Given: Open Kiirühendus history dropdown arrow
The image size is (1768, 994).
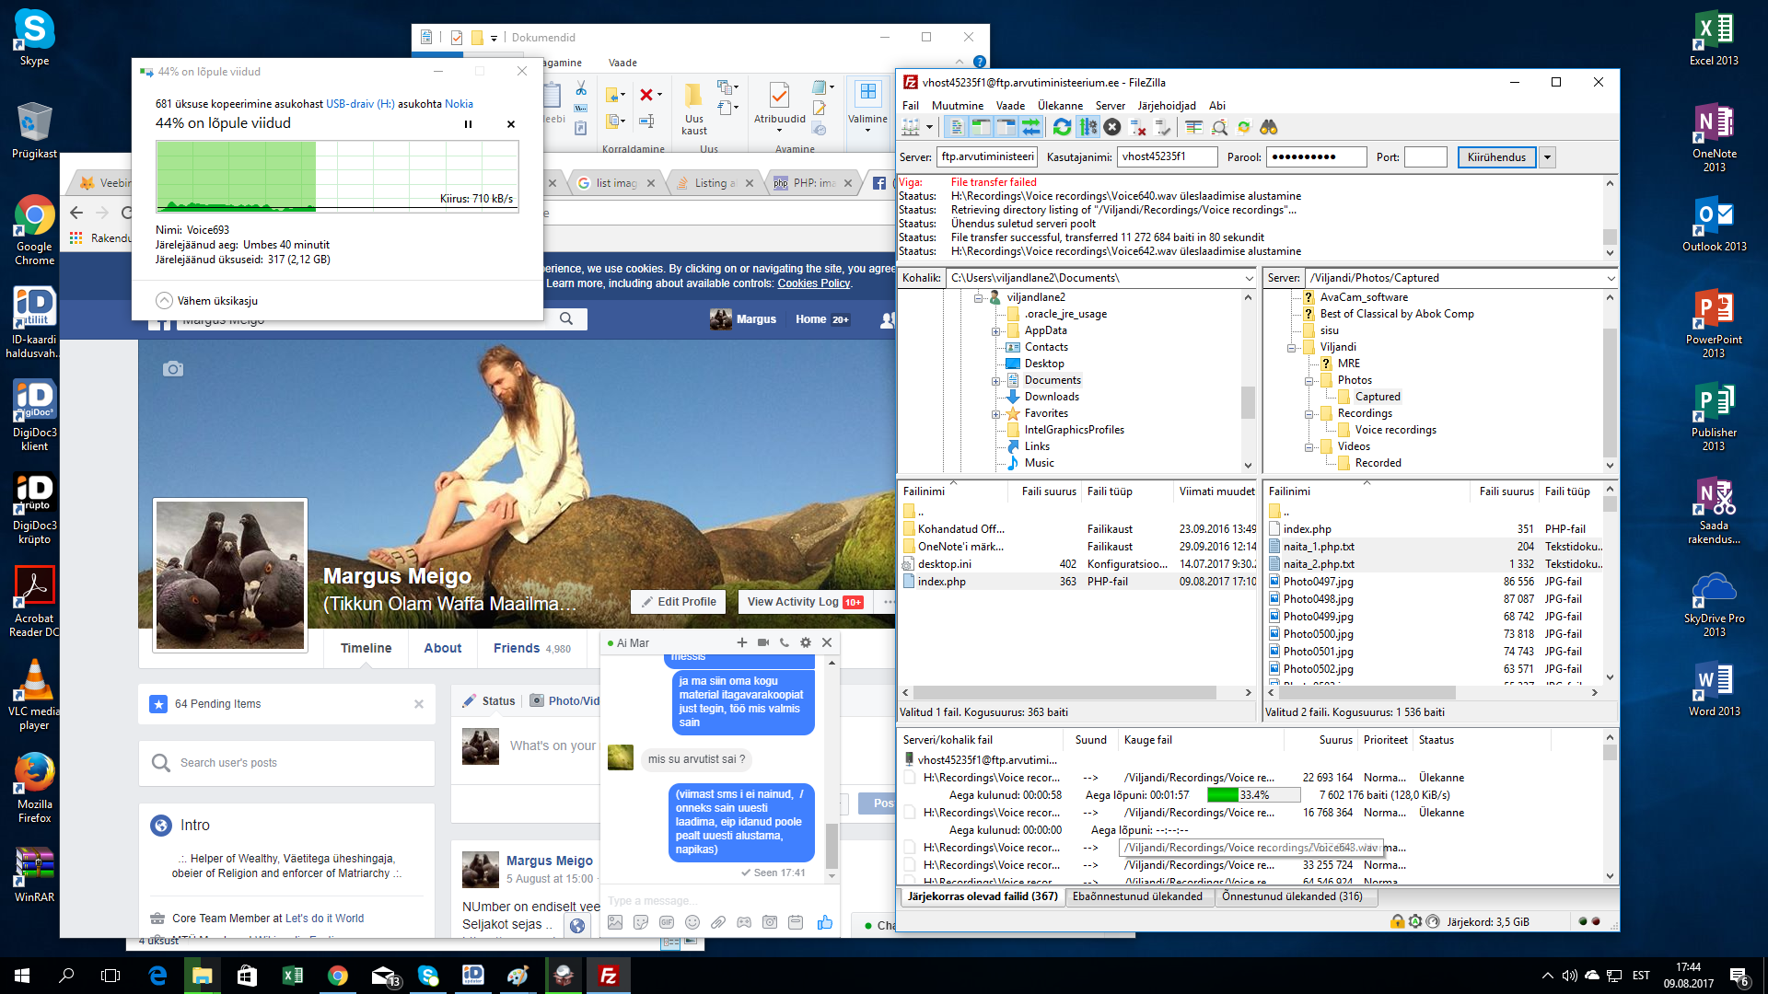Looking at the screenshot, I should pos(1548,157).
